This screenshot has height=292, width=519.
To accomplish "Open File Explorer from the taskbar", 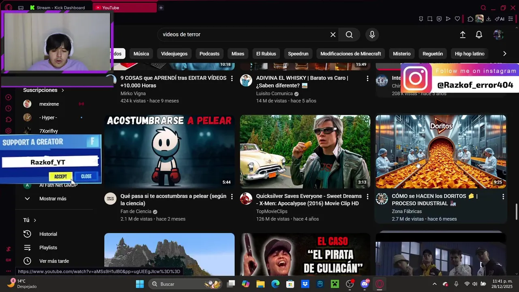I will [260, 284].
